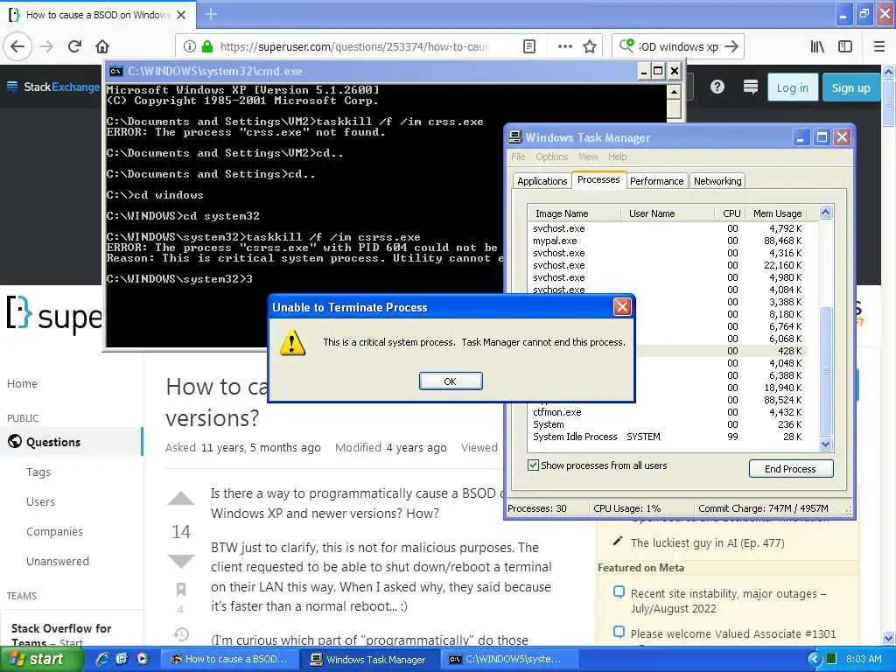896x672 pixels.
Task: Open the Tags sidebar link
Action: coord(38,472)
